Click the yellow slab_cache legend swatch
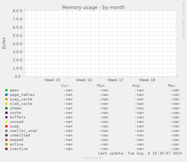The width and height of the screenshot is (187, 162). point(6,104)
